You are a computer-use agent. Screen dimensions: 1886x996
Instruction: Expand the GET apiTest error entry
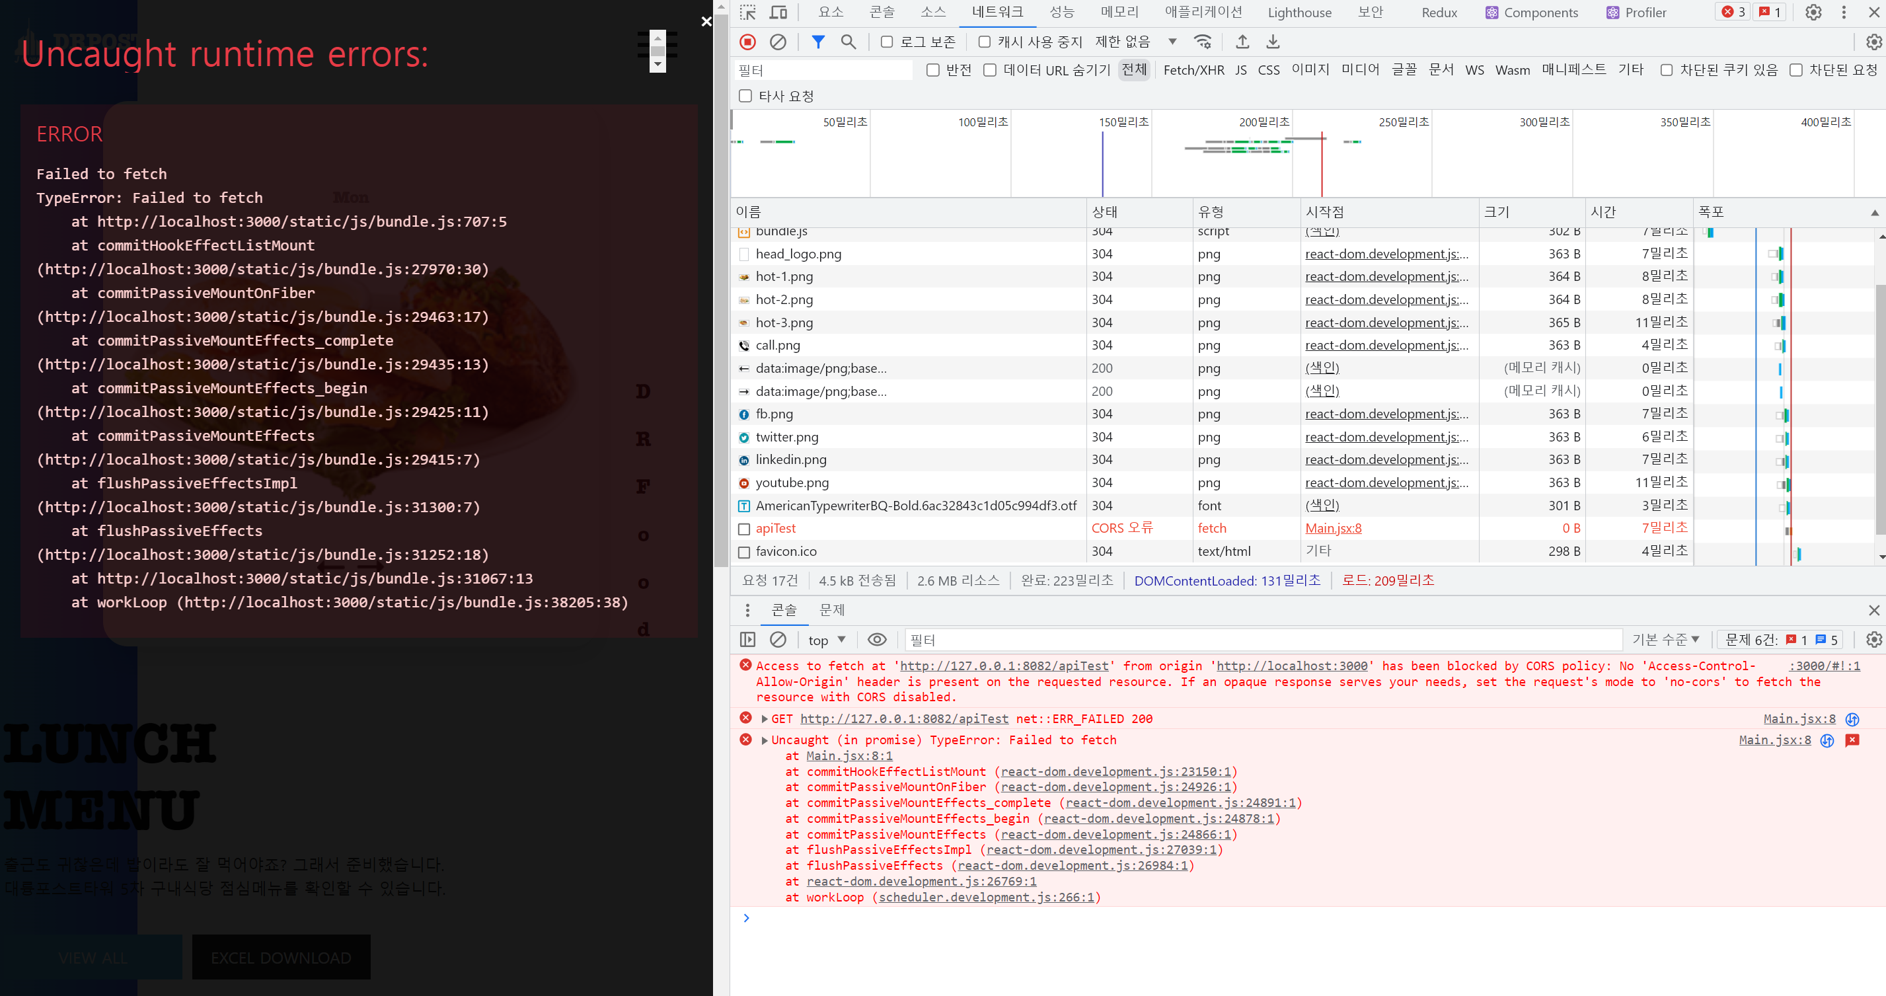point(765,719)
